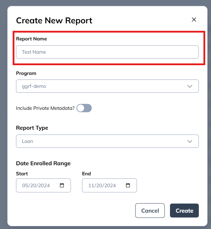
Task: Click the Cancel button
Action: (x=150, y=211)
